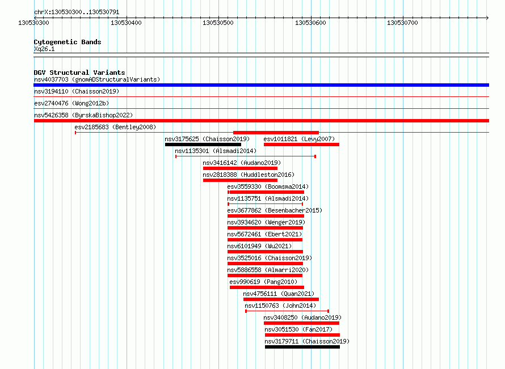Click the nsv4037703 gnomADStructuralVariants label
The width and height of the screenshot is (505, 369).
pos(97,79)
